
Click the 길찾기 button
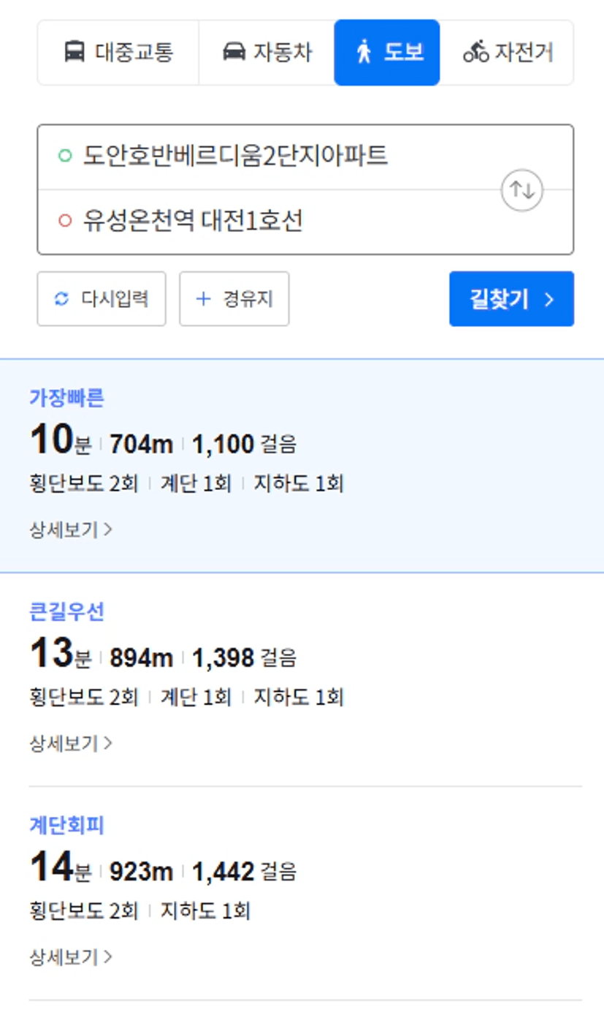click(x=511, y=299)
